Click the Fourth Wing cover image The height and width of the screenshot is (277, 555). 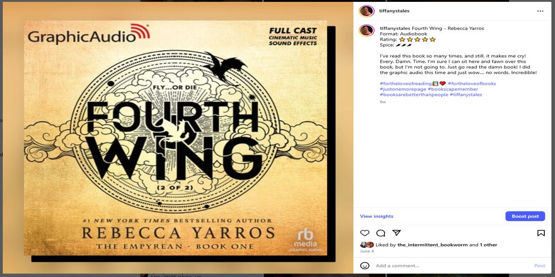click(176, 138)
